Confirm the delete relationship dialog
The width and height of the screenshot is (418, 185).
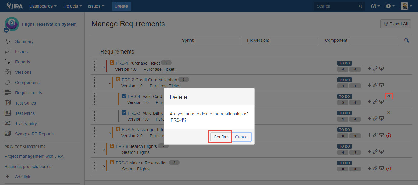(221, 137)
